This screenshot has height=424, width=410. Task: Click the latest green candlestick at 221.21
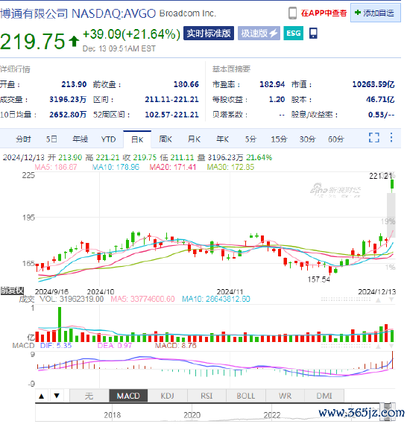(x=392, y=185)
